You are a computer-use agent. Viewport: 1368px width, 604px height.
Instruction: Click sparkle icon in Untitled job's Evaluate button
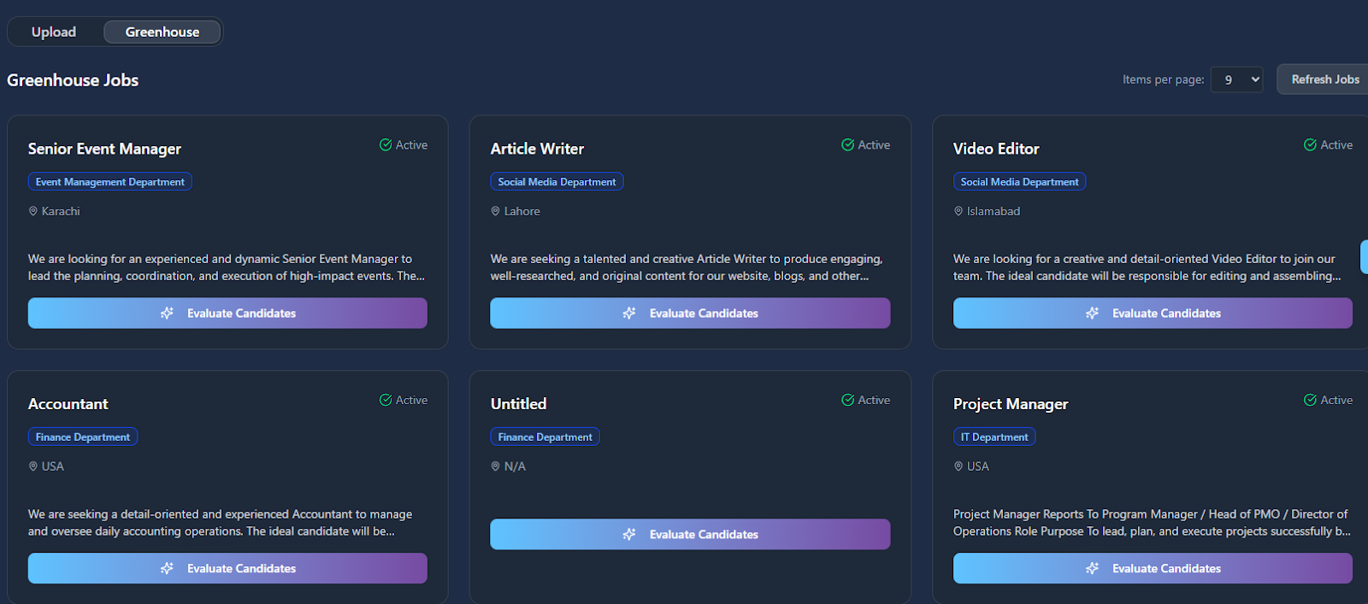click(629, 534)
